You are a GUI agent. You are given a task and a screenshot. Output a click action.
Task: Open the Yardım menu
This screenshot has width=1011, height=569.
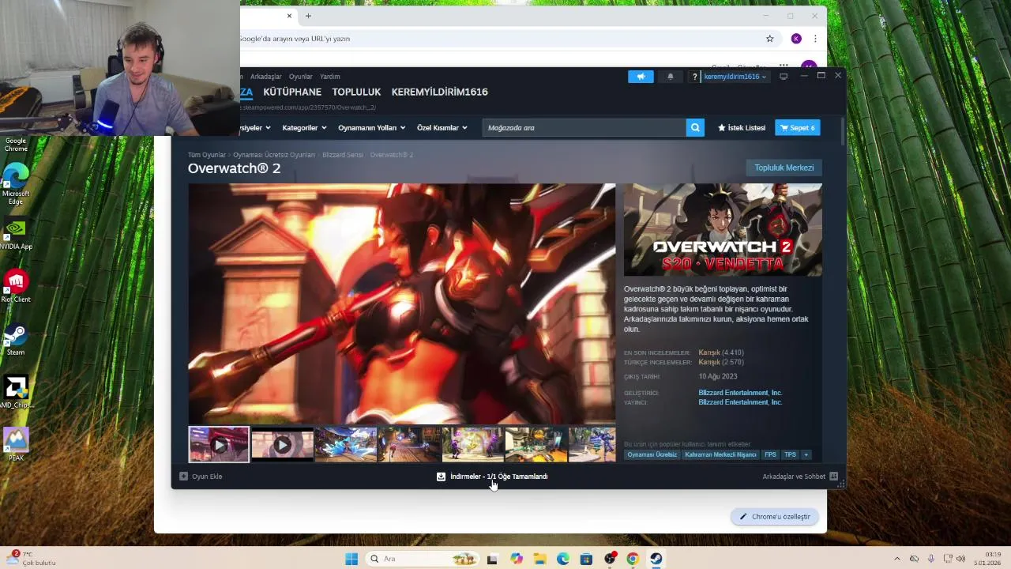pyautogui.click(x=330, y=77)
